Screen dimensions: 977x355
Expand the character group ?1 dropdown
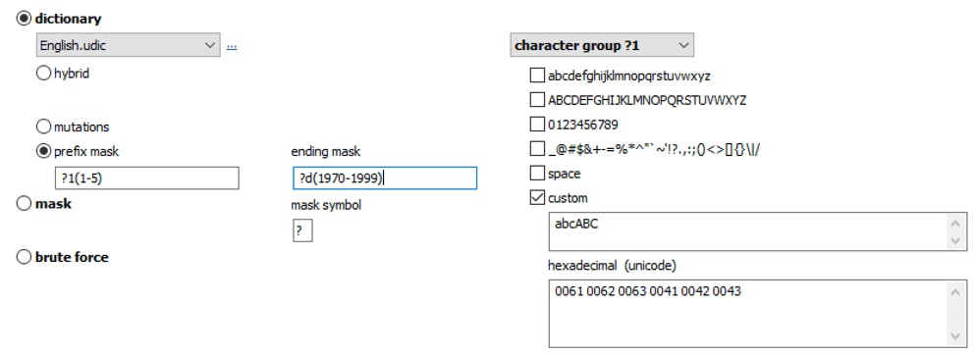click(602, 45)
